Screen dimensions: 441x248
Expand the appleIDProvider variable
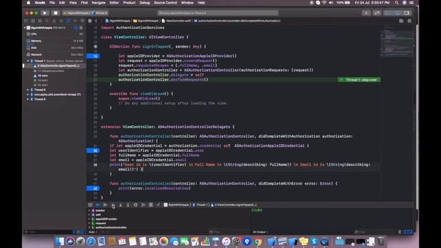click(90, 219)
